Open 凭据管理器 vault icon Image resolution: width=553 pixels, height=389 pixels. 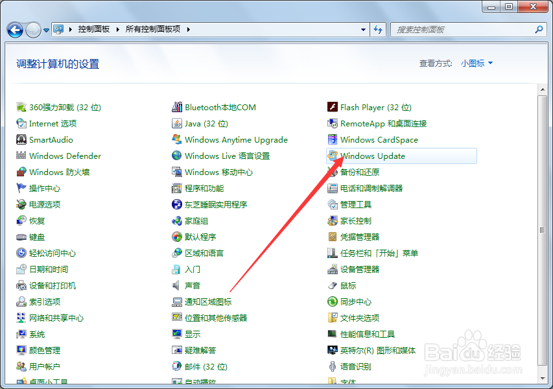pos(332,237)
